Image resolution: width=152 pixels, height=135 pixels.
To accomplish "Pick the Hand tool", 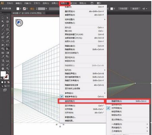I will 3,69.
